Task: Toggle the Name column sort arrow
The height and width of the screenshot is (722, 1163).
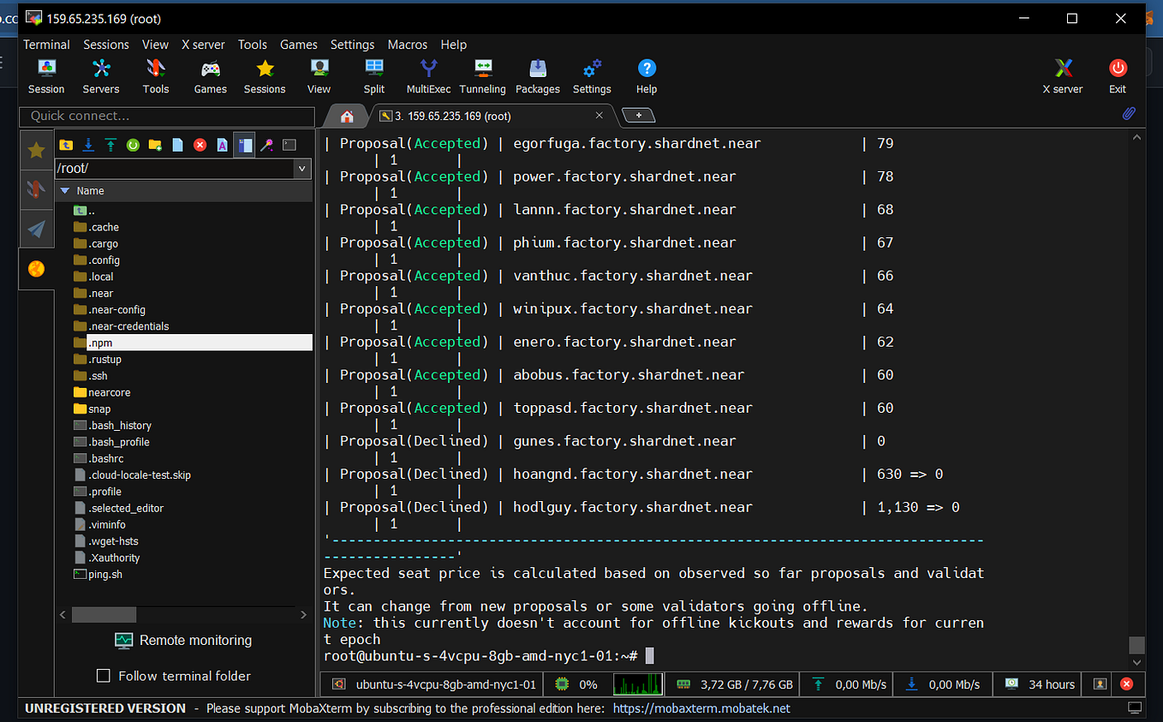Action: tap(64, 191)
